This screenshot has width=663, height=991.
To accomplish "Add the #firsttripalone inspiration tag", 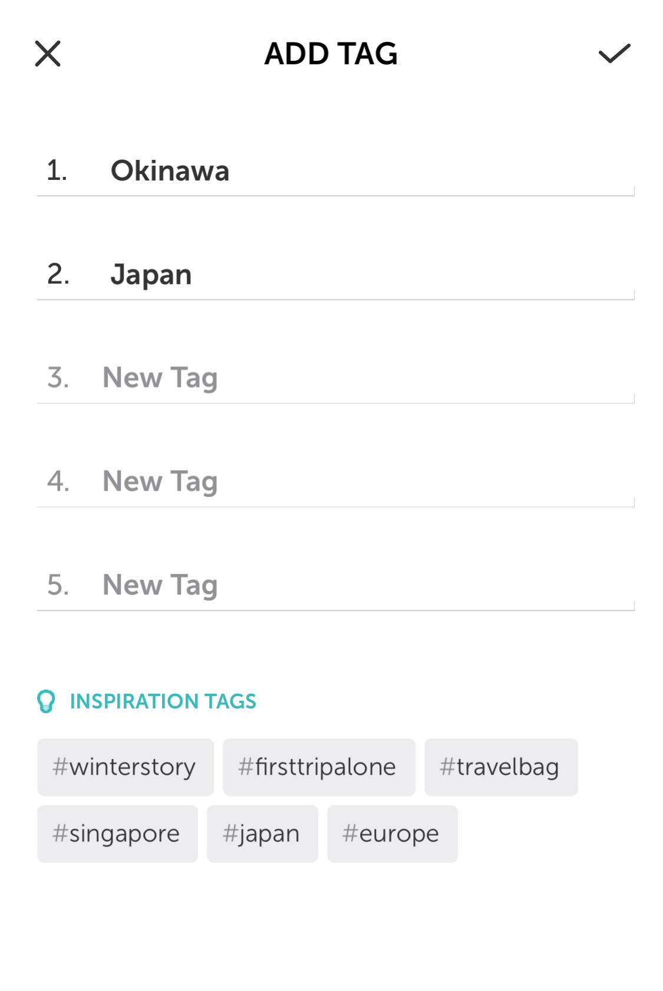I will pyautogui.click(x=318, y=767).
